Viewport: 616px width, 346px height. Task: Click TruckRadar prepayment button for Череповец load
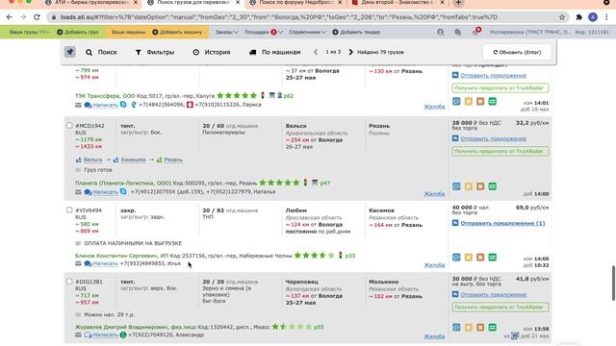pos(500,308)
